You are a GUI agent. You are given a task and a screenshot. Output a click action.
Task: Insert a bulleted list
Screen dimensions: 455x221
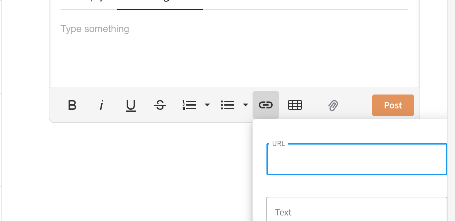point(228,105)
